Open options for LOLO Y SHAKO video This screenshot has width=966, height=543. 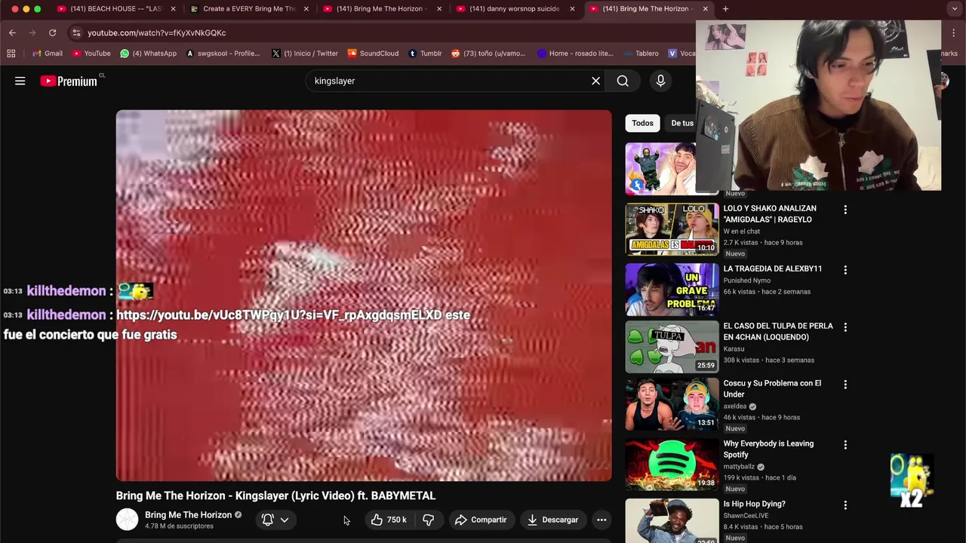845,210
